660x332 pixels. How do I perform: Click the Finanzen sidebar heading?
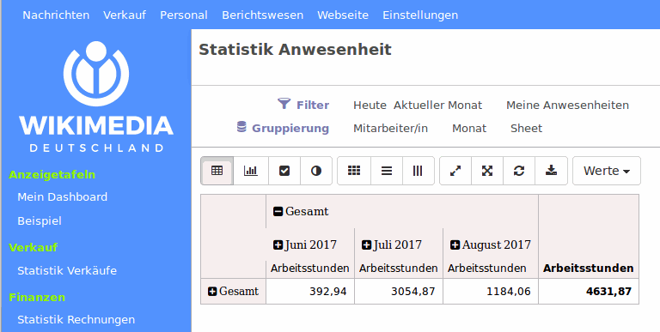pyautogui.click(x=37, y=298)
